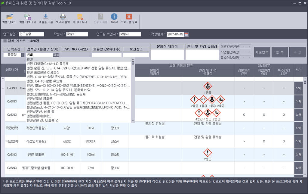
Task: Open the 사용 매뉴얼 help icon
Action: 100,19
